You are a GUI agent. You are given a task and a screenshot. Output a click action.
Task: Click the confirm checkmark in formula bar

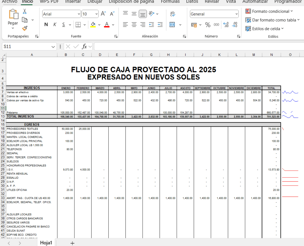tap(76, 46)
